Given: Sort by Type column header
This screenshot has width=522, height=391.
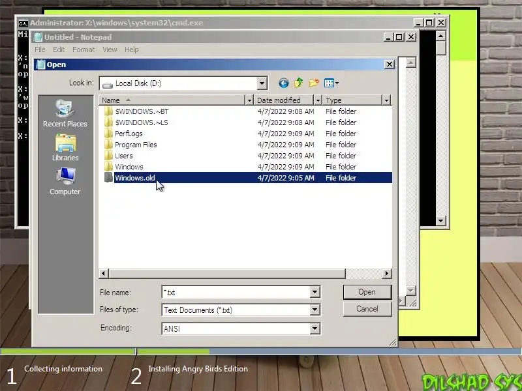Looking at the screenshot, I should (x=352, y=100).
